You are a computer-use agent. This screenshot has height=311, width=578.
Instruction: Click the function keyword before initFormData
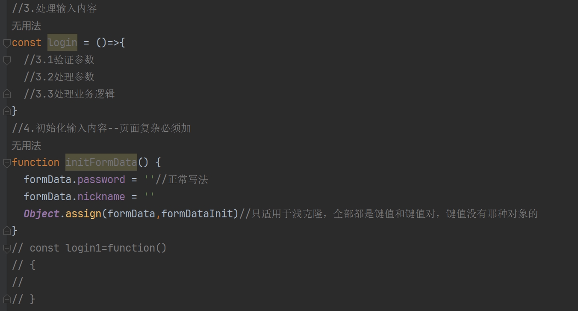35,163
